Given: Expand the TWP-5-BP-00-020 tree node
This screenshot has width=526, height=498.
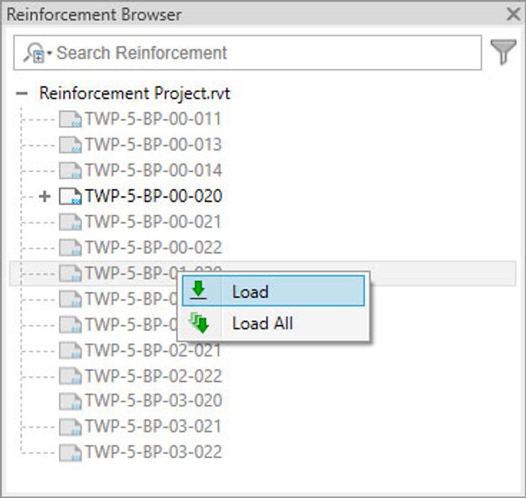Looking at the screenshot, I should click(45, 197).
